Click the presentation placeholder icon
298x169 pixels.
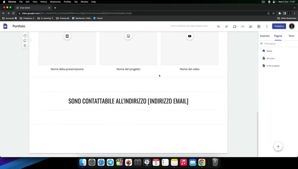(67, 36)
